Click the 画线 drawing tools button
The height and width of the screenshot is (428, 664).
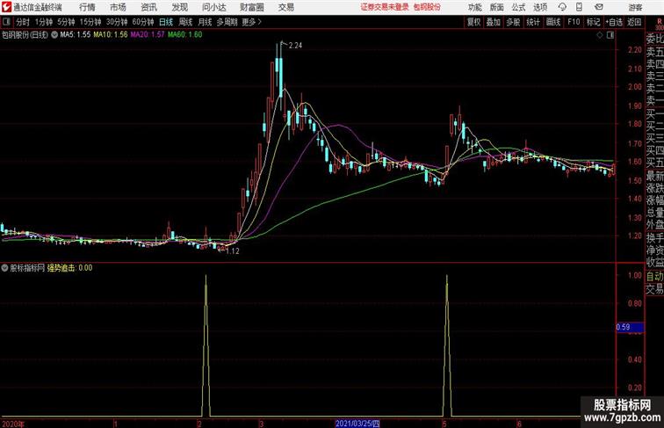(553, 22)
